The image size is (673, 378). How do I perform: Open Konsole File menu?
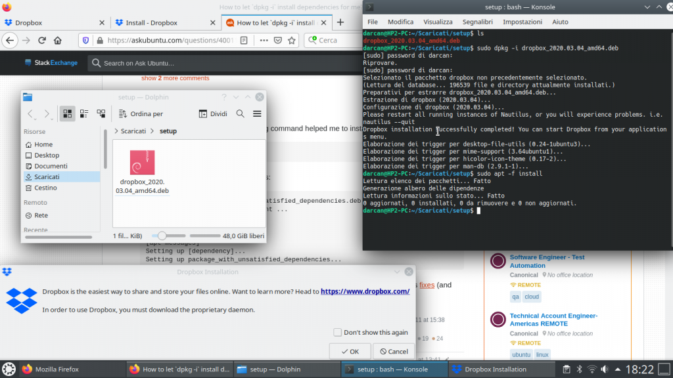[373, 22]
